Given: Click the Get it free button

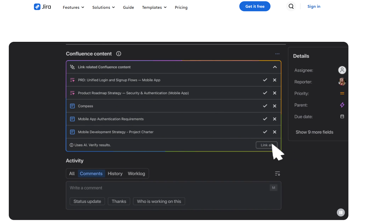Looking at the screenshot, I should (255, 6).
